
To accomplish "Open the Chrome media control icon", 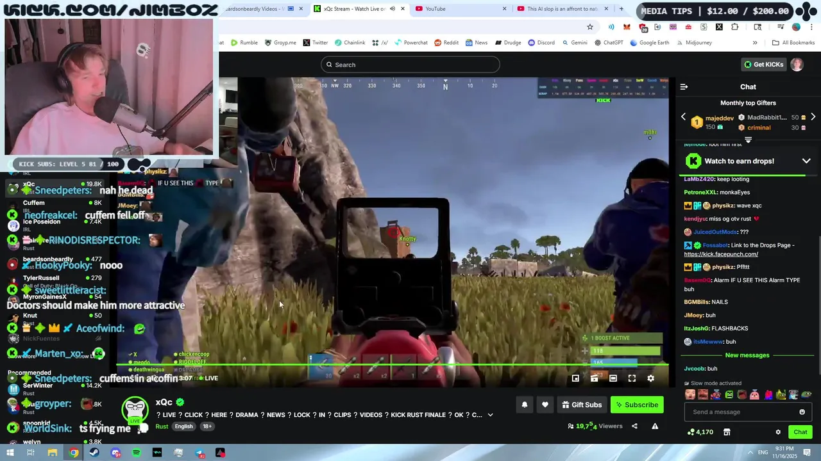I will point(781,27).
